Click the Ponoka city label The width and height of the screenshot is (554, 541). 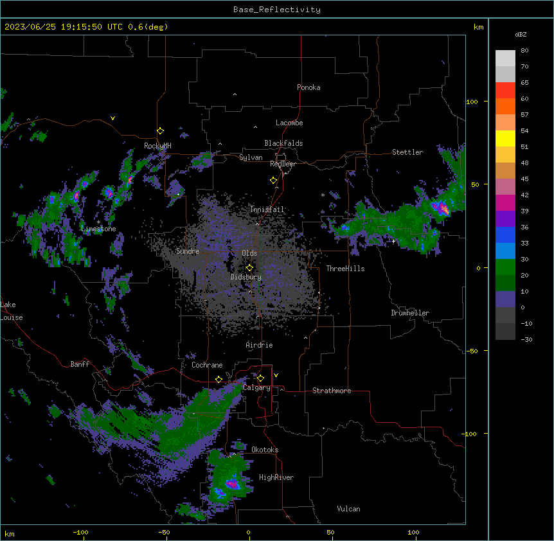[308, 87]
